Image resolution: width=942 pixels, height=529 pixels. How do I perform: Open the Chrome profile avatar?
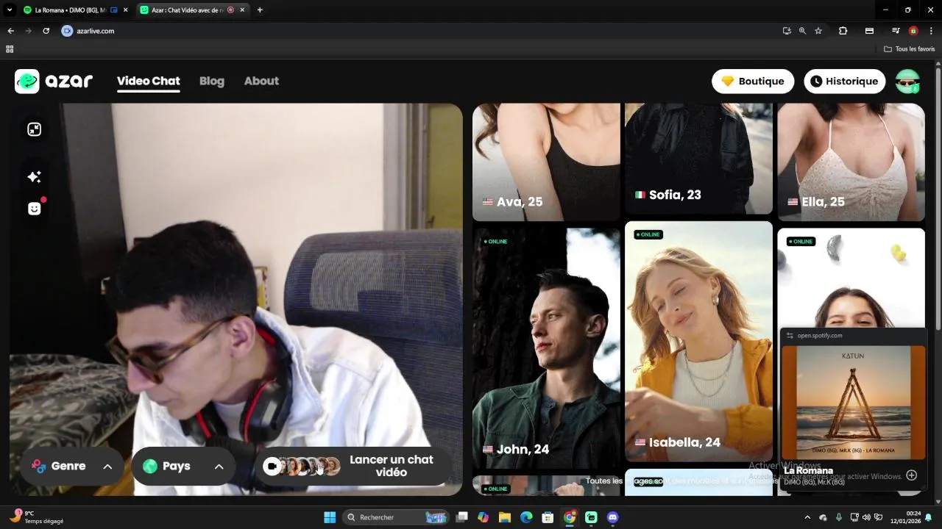[913, 31]
